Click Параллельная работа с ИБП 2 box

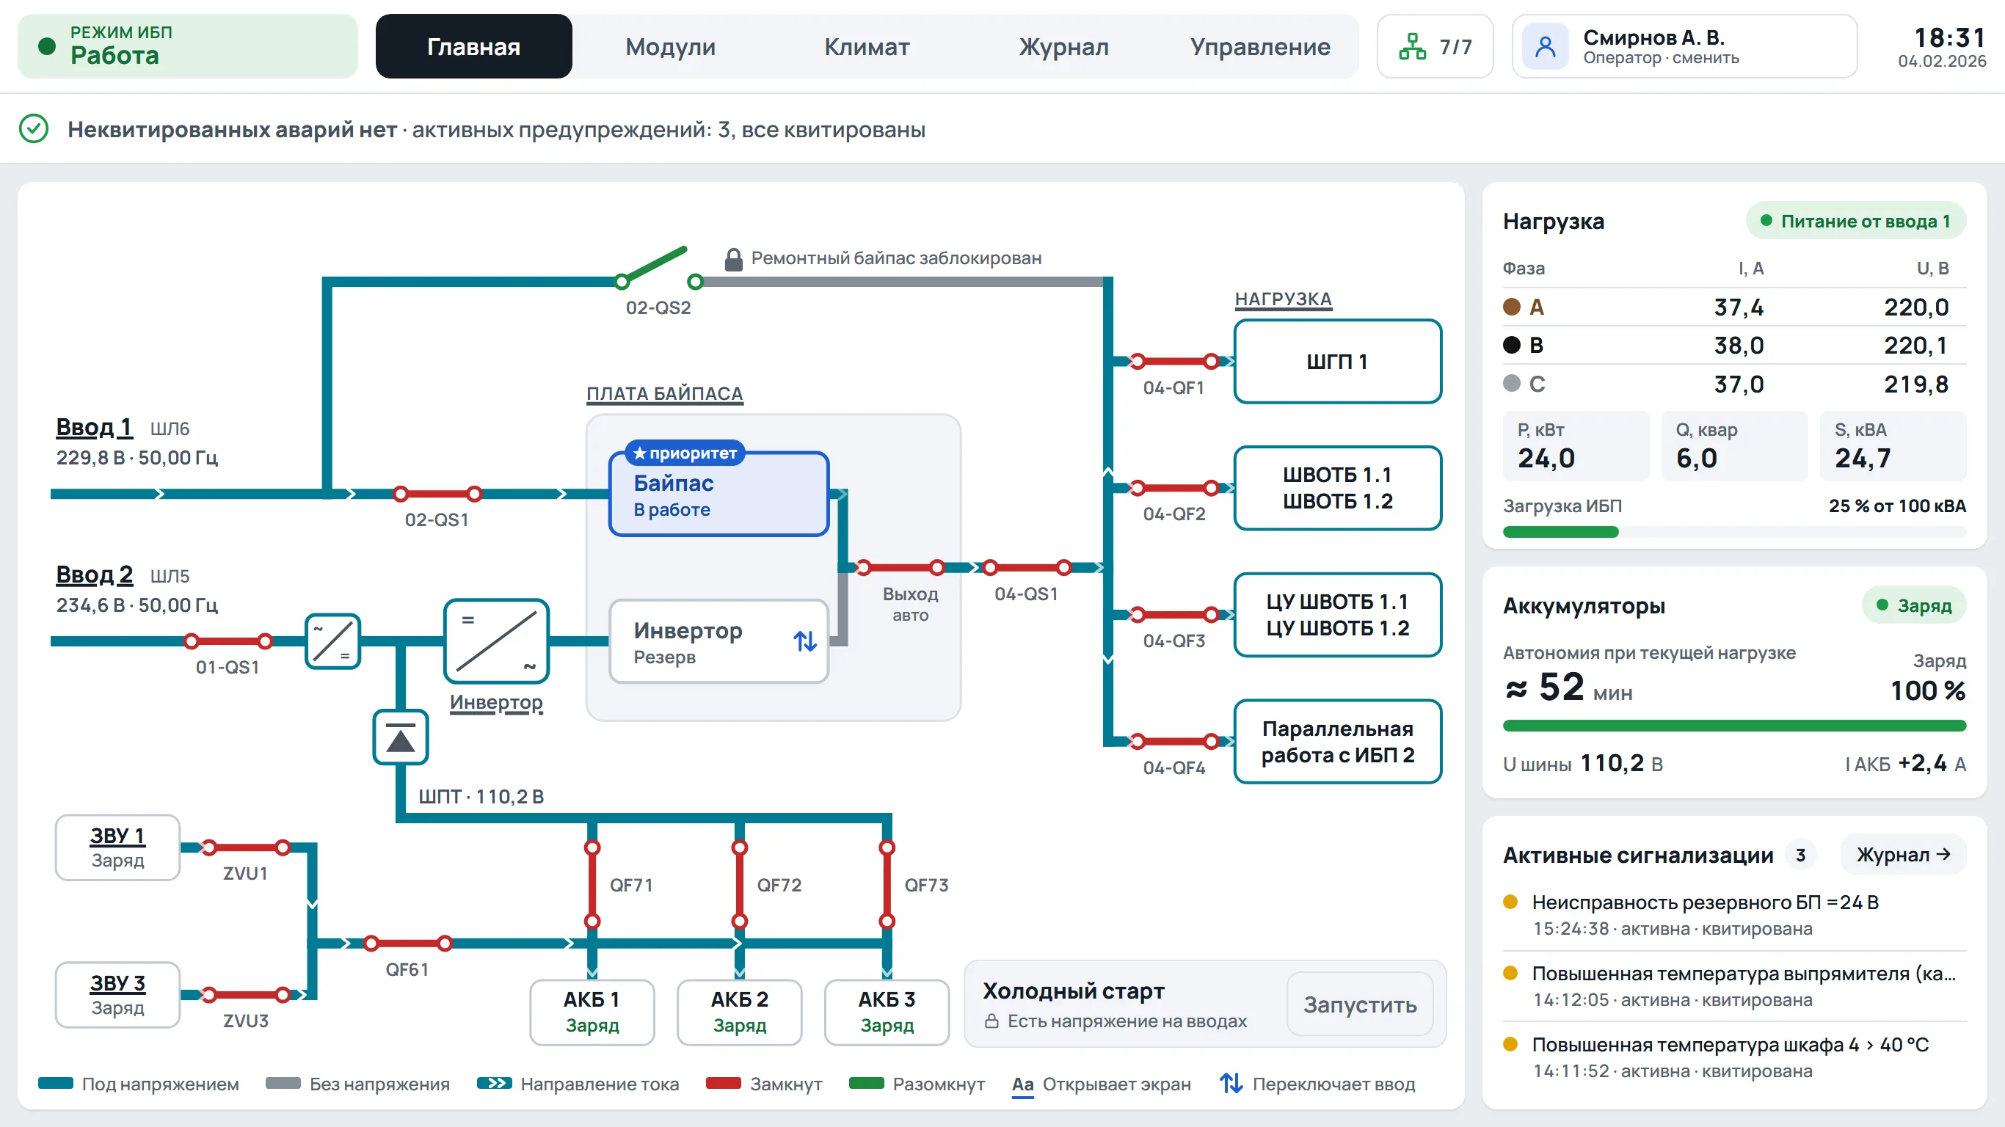click(1337, 742)
